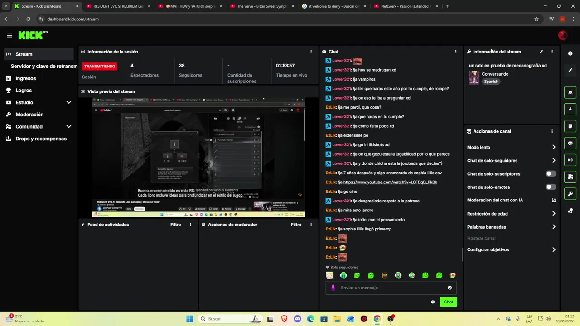Open the session information three-dot menu

[x=311, y=52]
